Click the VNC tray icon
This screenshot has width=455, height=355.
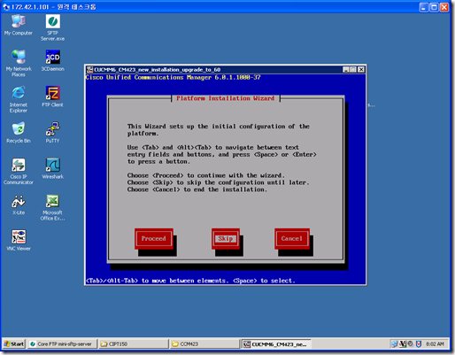[x=403, y=343]
